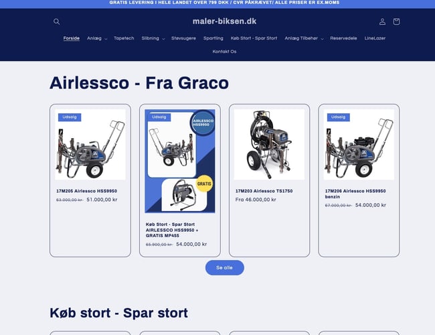
Task: Open the AIRLESSCO HSS9950 + GRATIS MP455 image
Action: [180, 161]
